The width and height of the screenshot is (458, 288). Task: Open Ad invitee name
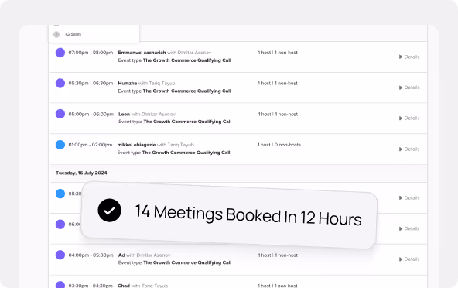121,255
